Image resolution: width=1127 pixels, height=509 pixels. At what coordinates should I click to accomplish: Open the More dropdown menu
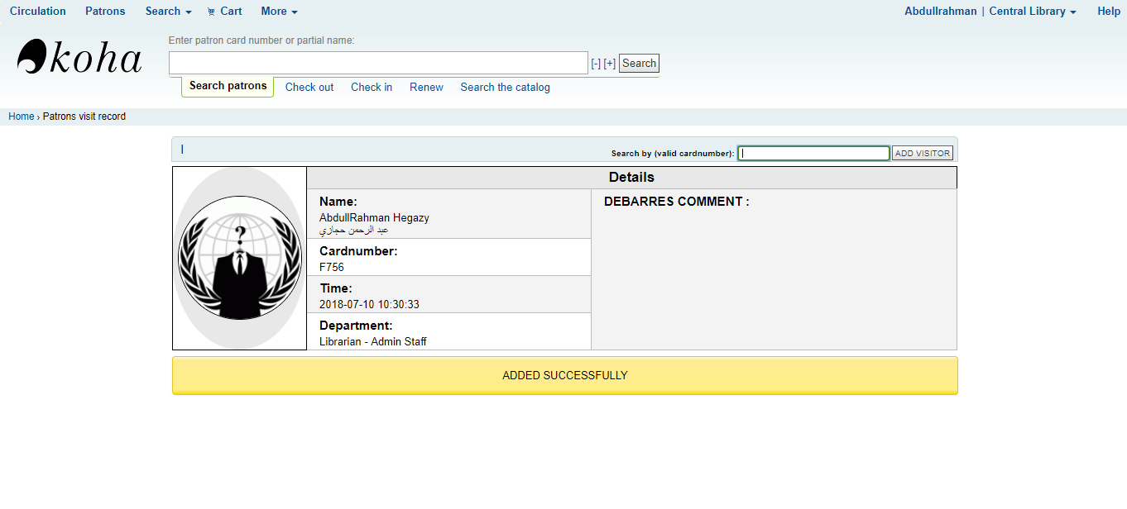click(x=279, y=12)
